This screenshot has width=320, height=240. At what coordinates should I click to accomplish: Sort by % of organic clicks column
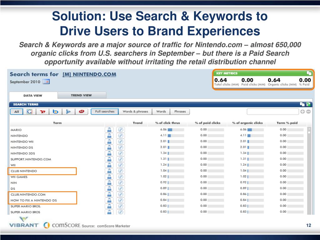click(247, 123)
